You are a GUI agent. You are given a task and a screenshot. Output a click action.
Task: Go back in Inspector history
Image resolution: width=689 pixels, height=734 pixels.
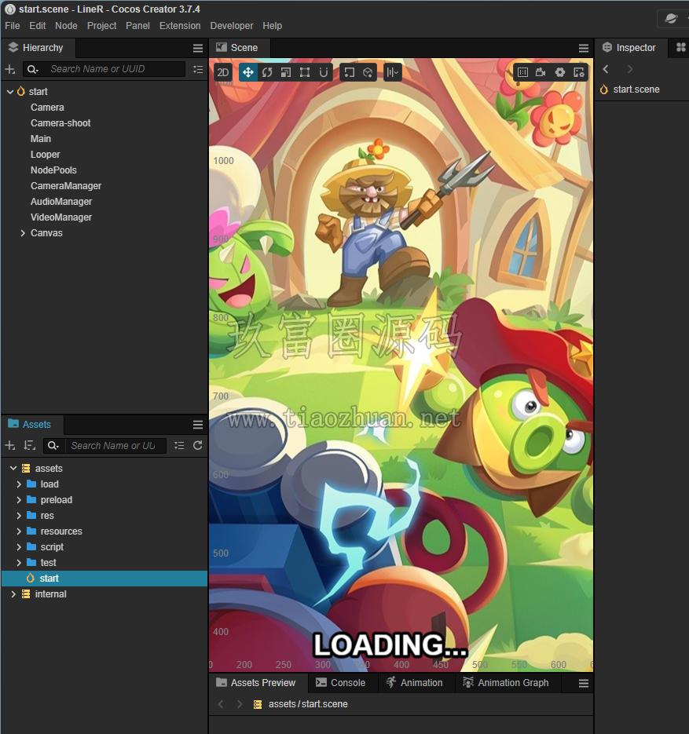tap(606, 69)
